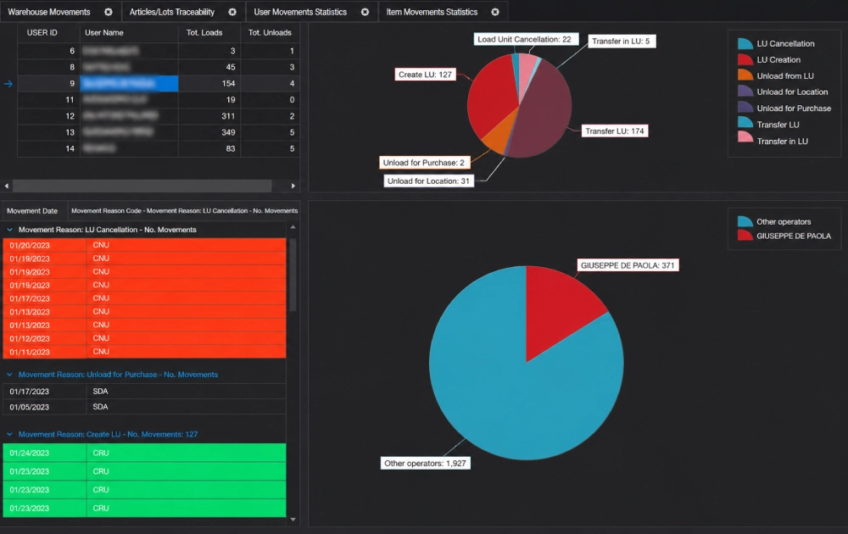The image size is (848, 534).
Task: Click the Unload for Purchase: 2 chart label
Action: click(x=424, y=163)
